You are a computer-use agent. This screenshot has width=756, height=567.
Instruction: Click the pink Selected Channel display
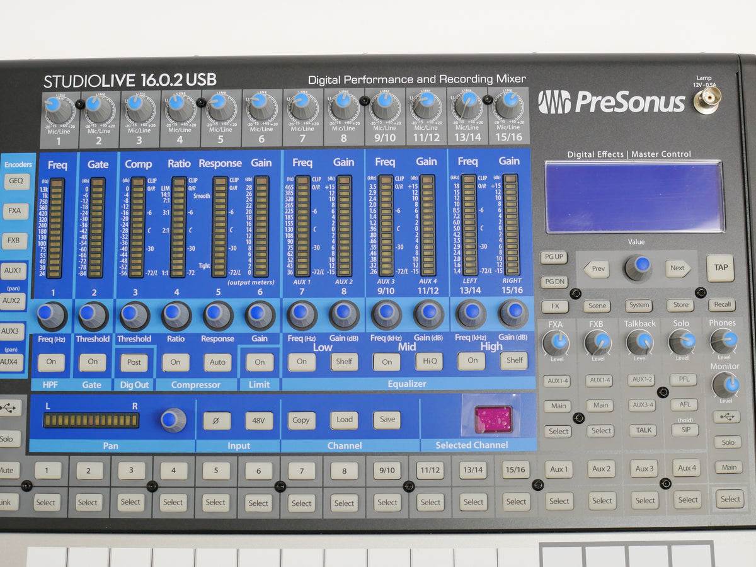pyautogui.click(x=493, y=419)
